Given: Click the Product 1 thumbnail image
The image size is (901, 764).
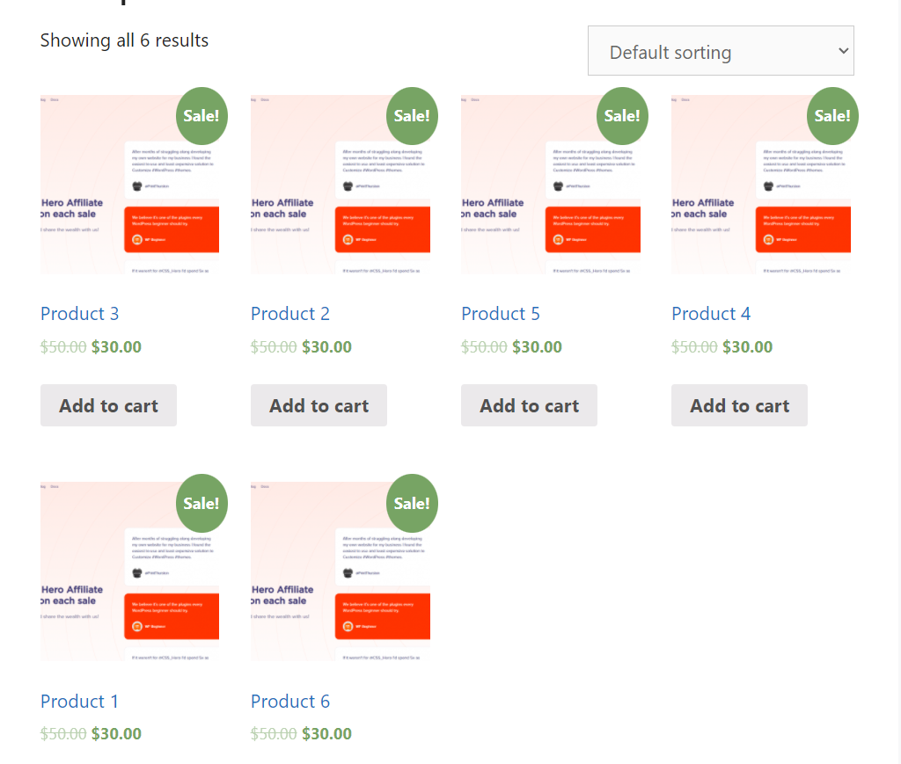Looking at the screenshot, I should [130, 571].
